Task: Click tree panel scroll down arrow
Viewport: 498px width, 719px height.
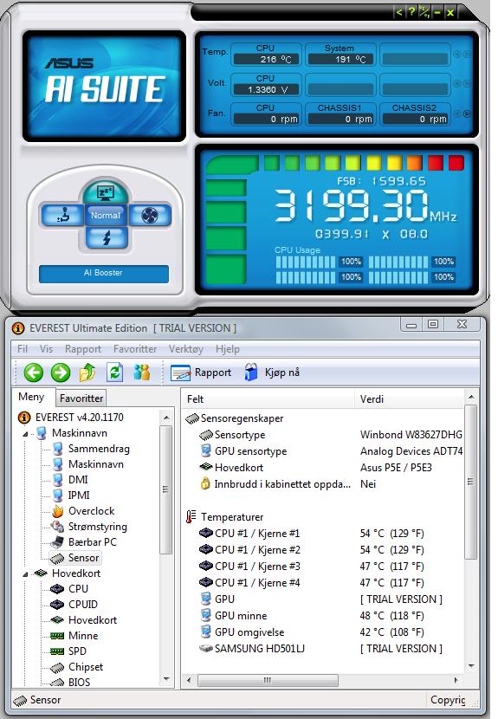Action: (x=166, y=680)
